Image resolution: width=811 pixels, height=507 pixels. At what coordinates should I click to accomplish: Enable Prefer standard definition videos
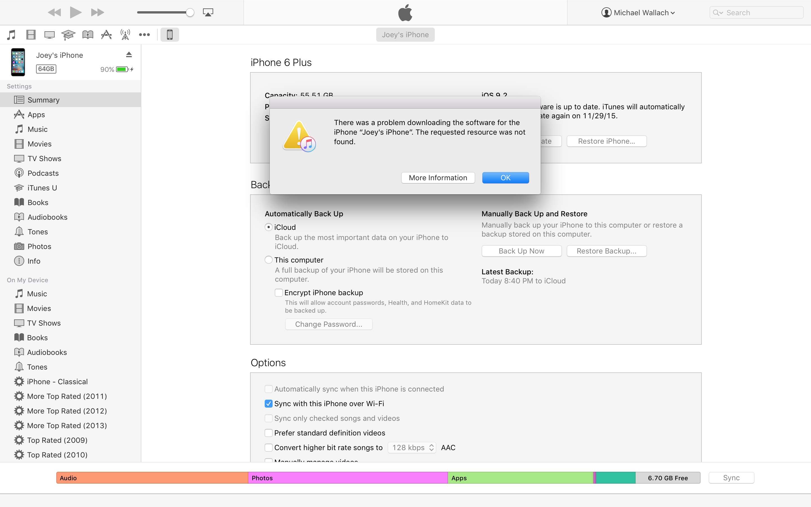click(268, 433)
